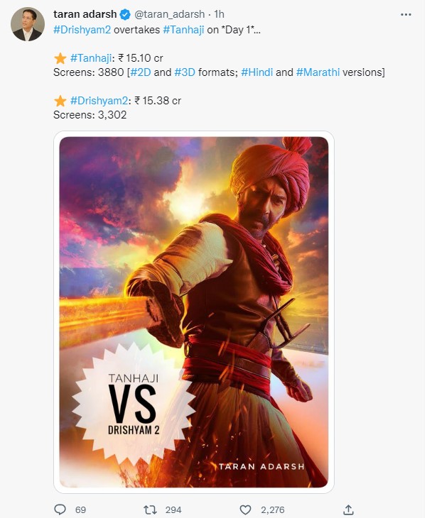Visit the @taran_adarsh handle link

[169, 14]
